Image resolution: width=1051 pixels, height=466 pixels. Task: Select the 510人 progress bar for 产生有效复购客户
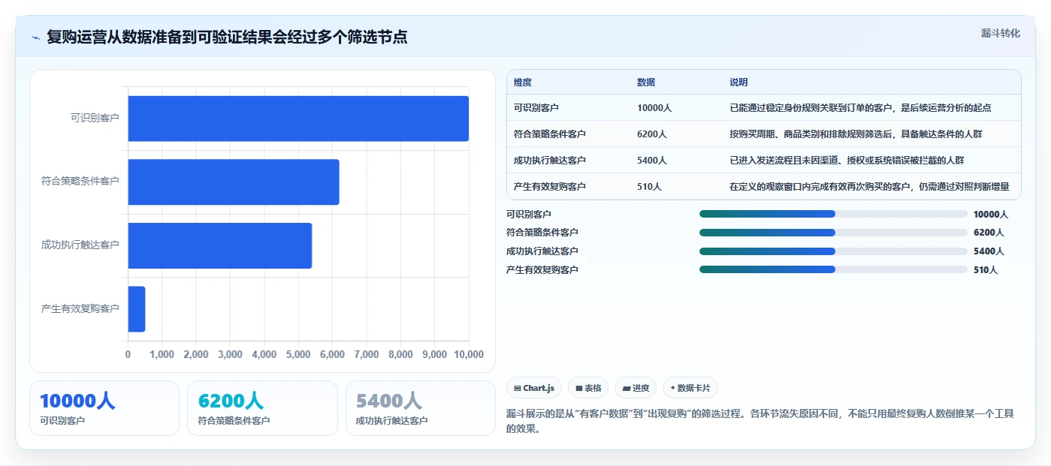(x=833, y=270)
